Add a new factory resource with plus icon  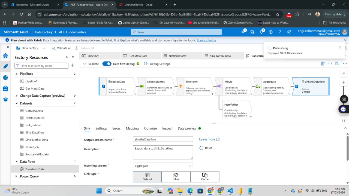72,66
